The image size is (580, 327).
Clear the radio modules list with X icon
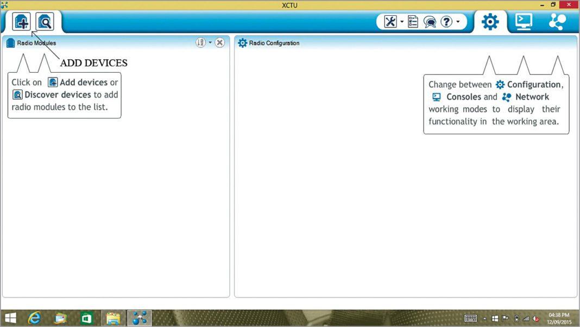pos(220,42)
